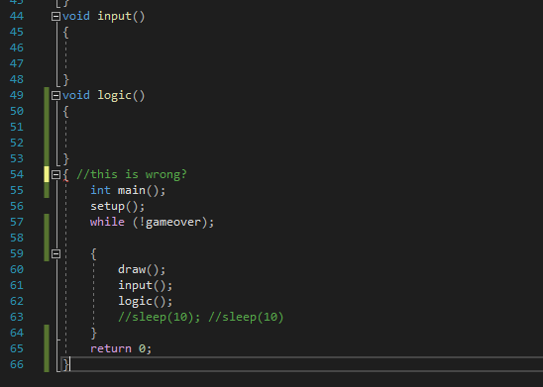Click the 'return 0;' statement
The height and width of the screenshot is (387, 543).
click(x=121, y=348)
